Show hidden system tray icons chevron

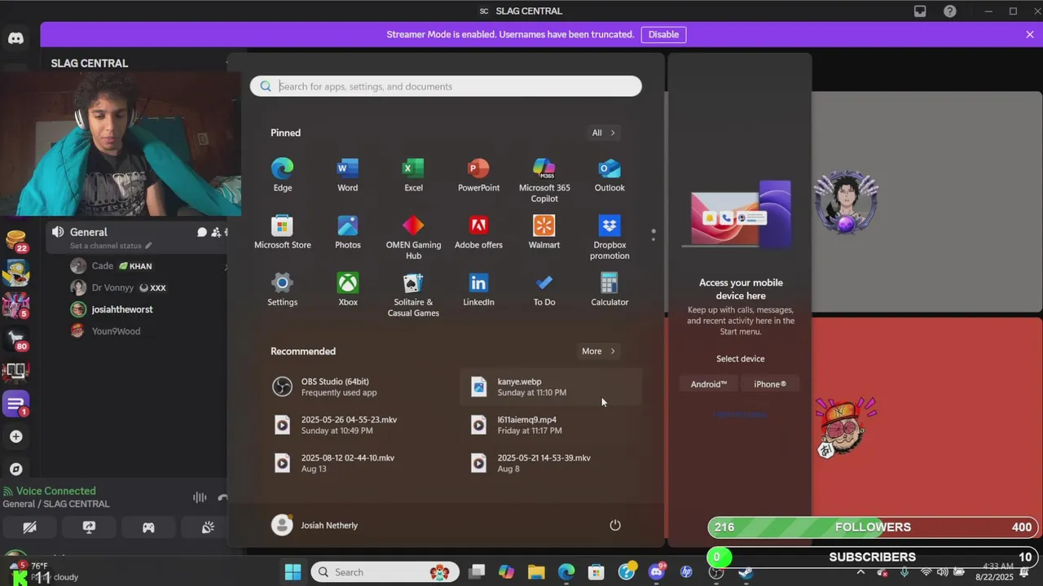[x=860, y=572]
